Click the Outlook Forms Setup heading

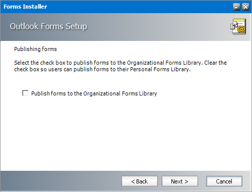tap(48, 26)
